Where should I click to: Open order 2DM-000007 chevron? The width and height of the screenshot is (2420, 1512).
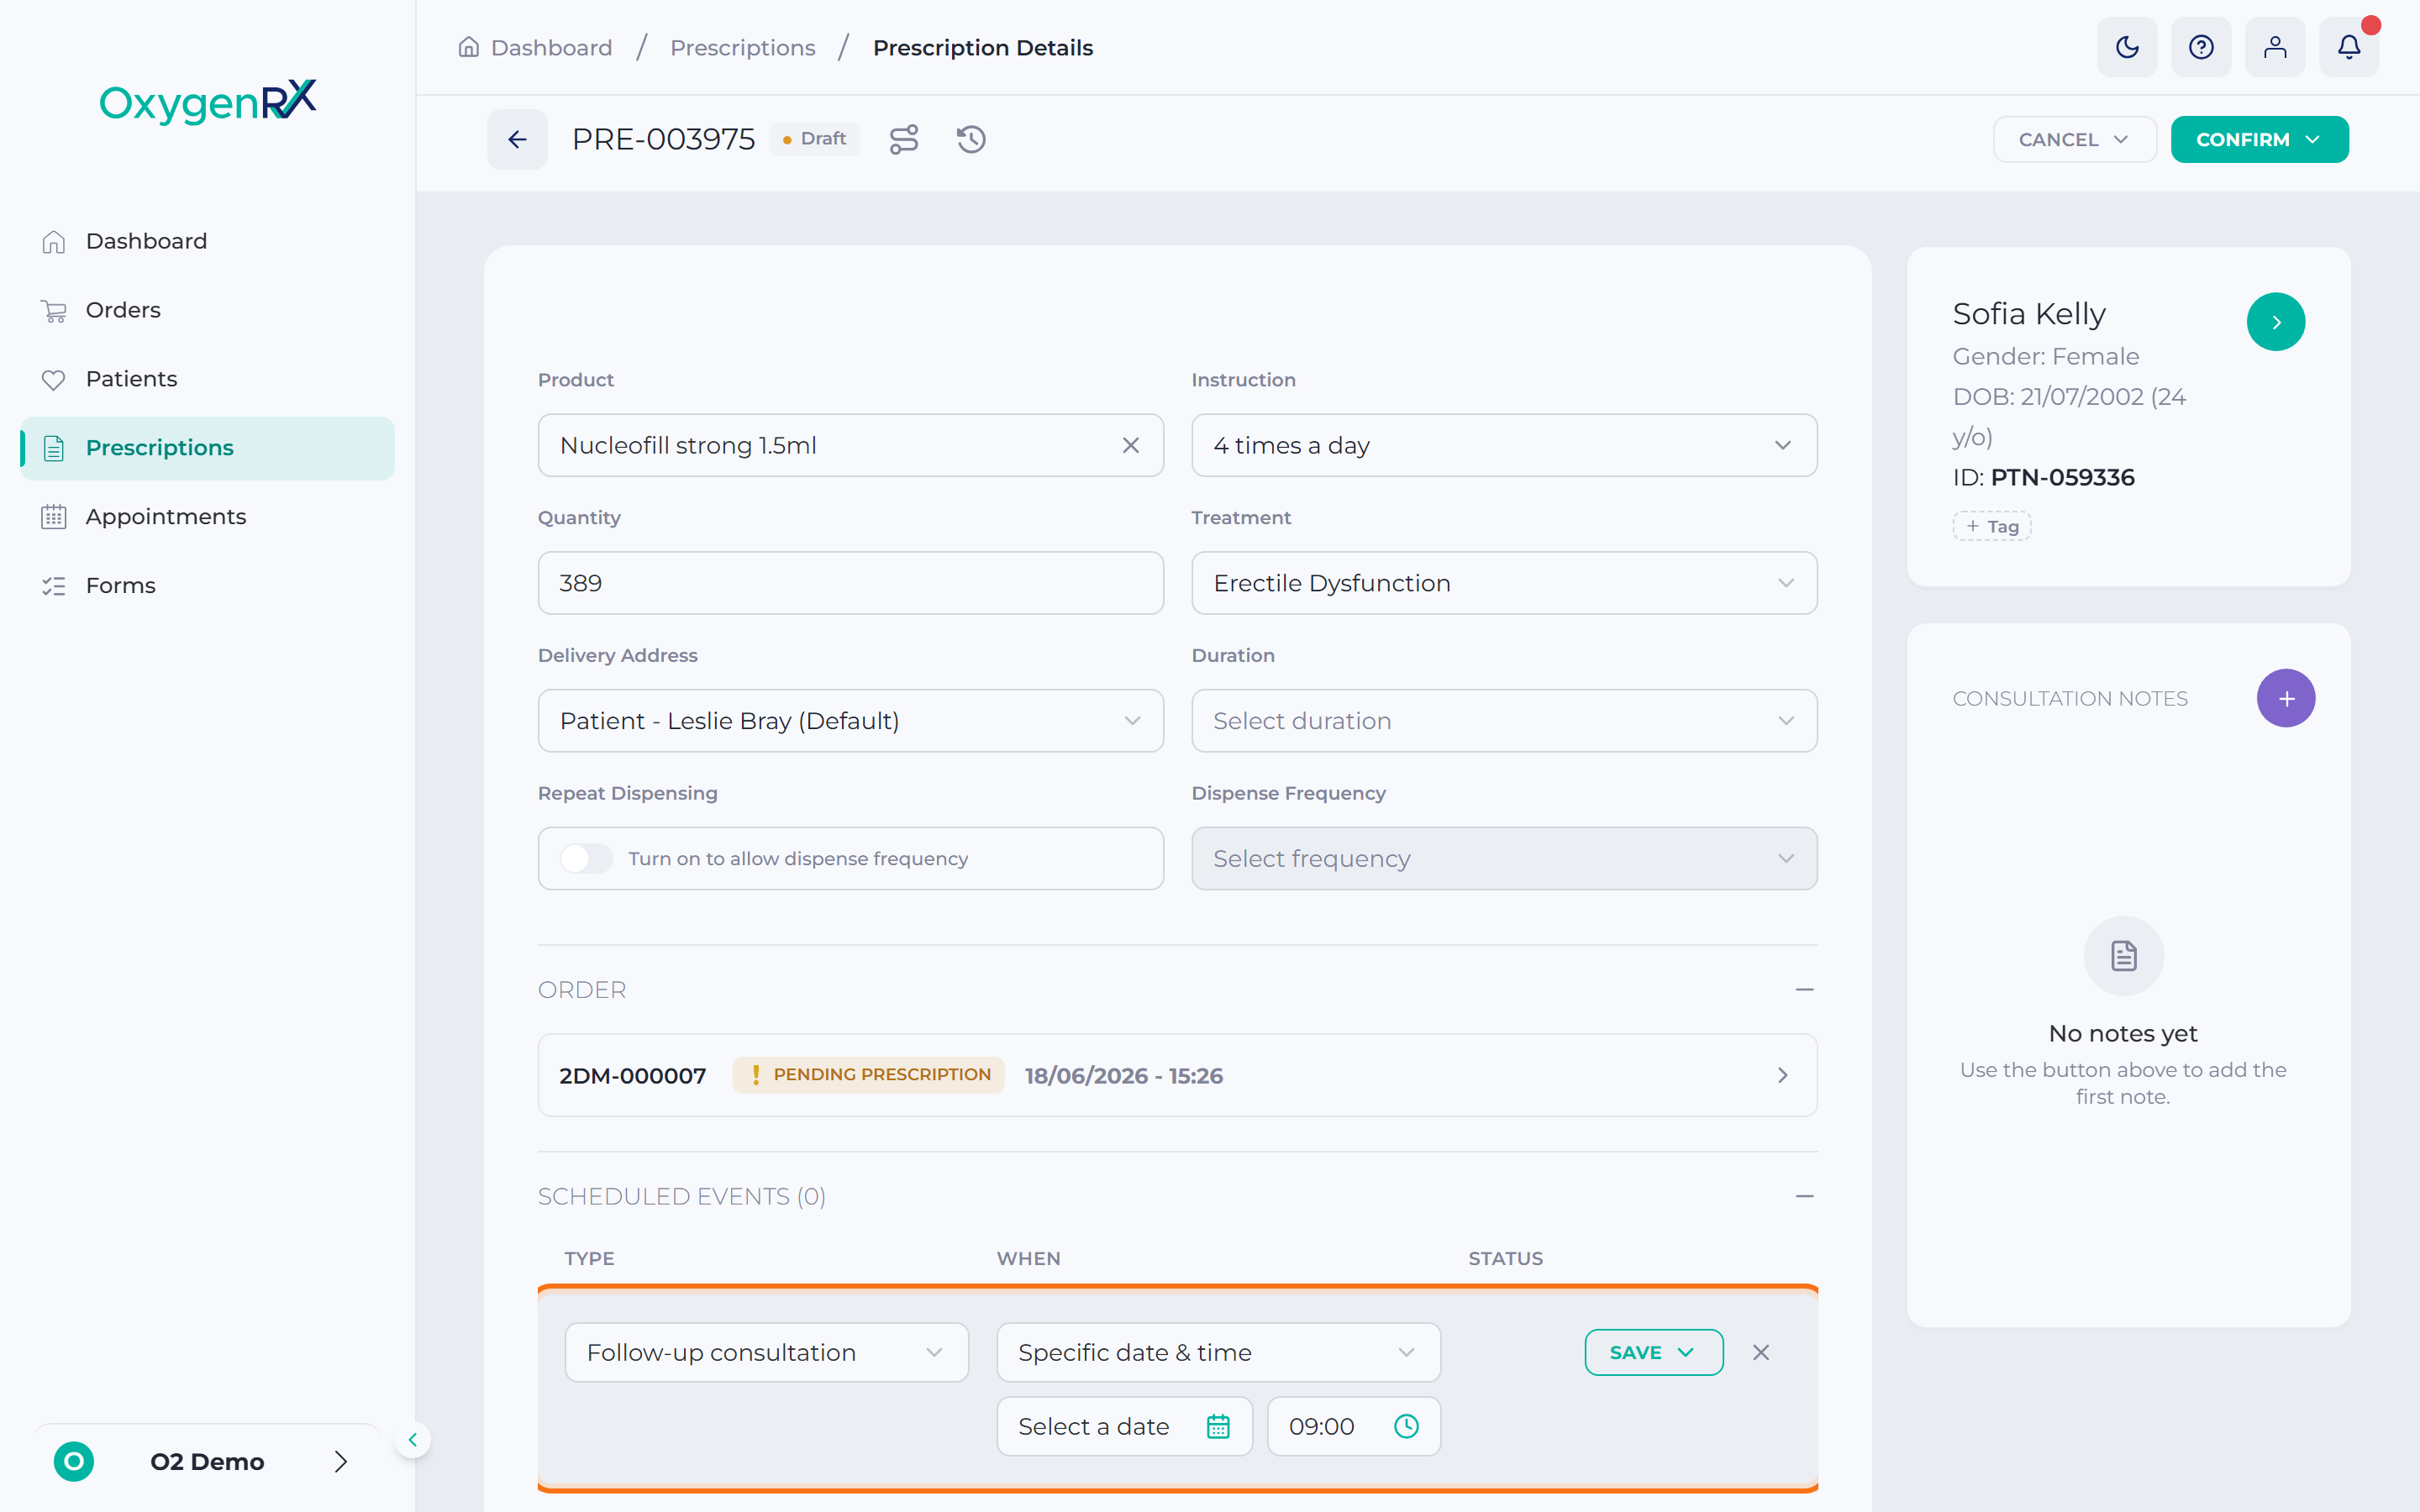click(1782, 1075)
